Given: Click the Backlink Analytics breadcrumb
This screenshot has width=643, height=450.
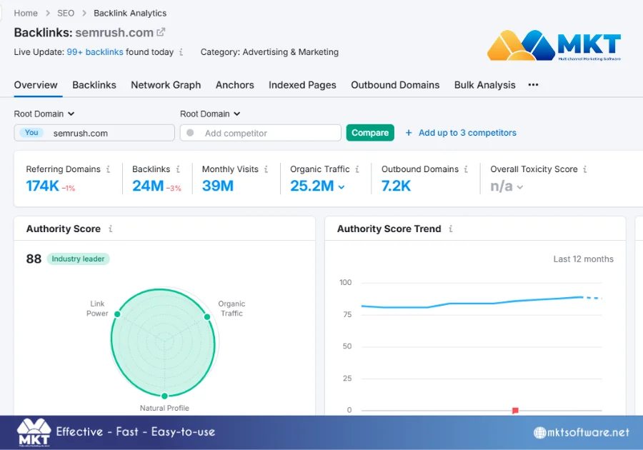Looking at the screenshot, I should pyautogui.click(x=130, y=13).
